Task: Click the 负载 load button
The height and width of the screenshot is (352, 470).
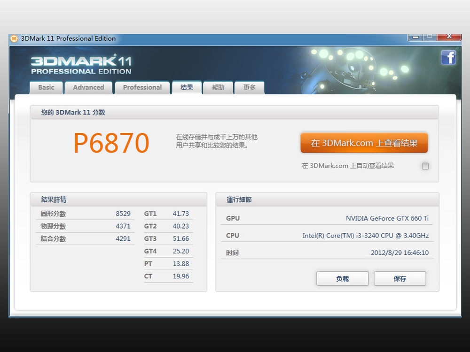Action: (x=342, y=279)
